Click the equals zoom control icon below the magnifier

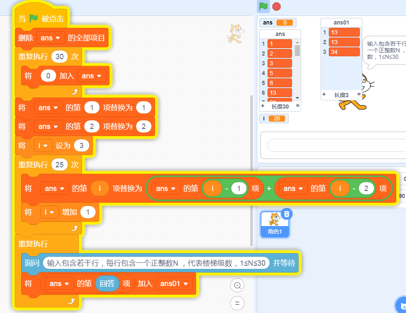237,303
